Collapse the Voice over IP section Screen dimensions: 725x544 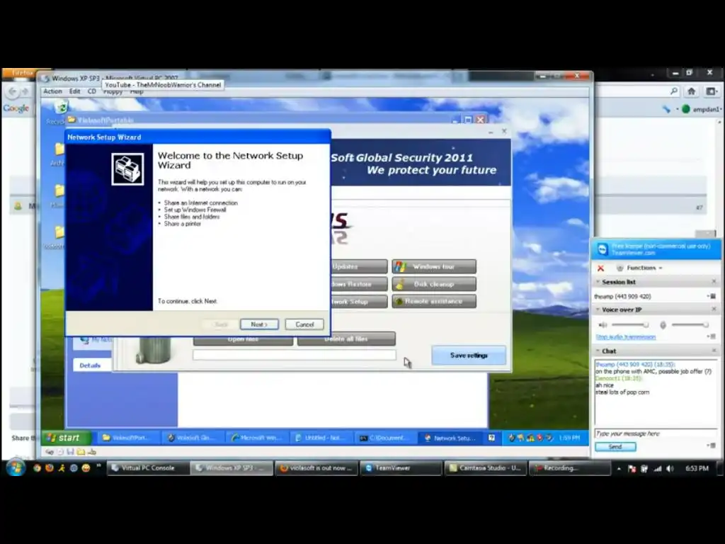[598, 310]
